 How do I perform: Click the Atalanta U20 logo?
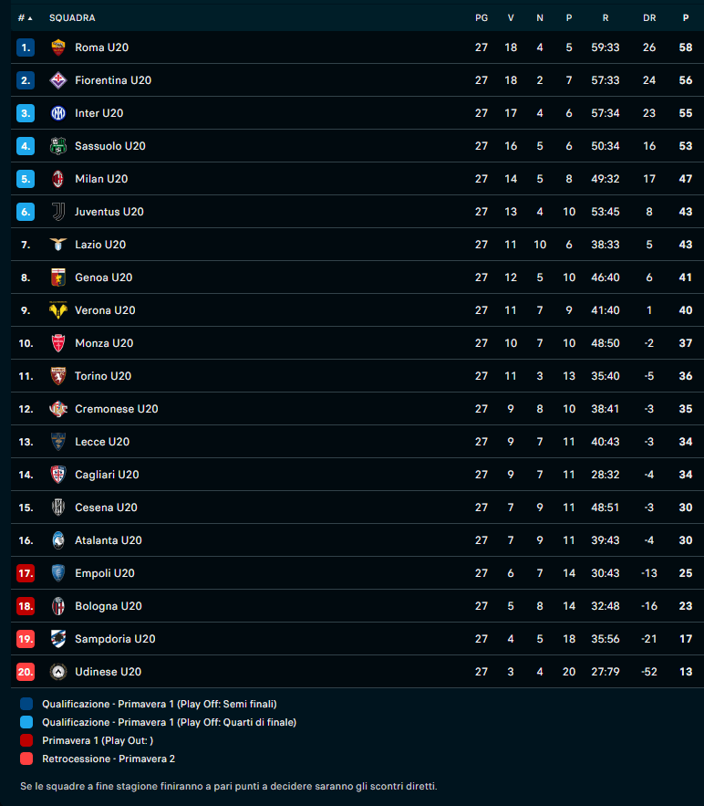click(x=58, y=540)
